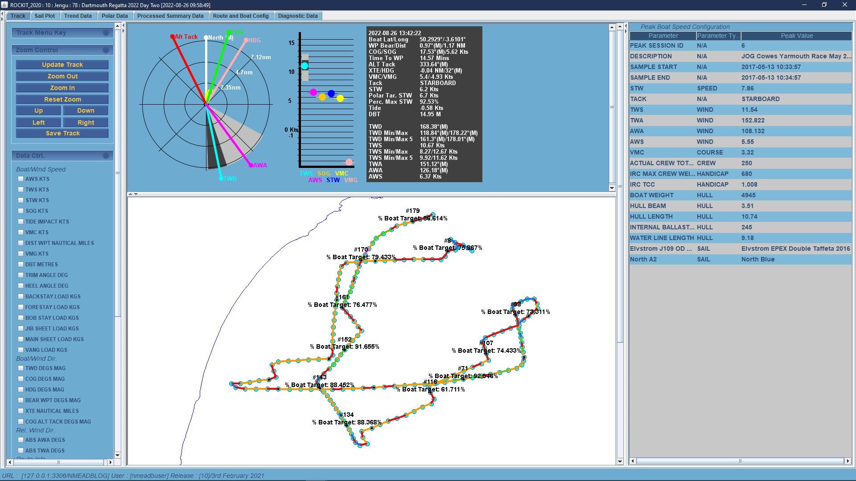Click the up arrow of dashboard scrollbar

(x=612, y=27)
